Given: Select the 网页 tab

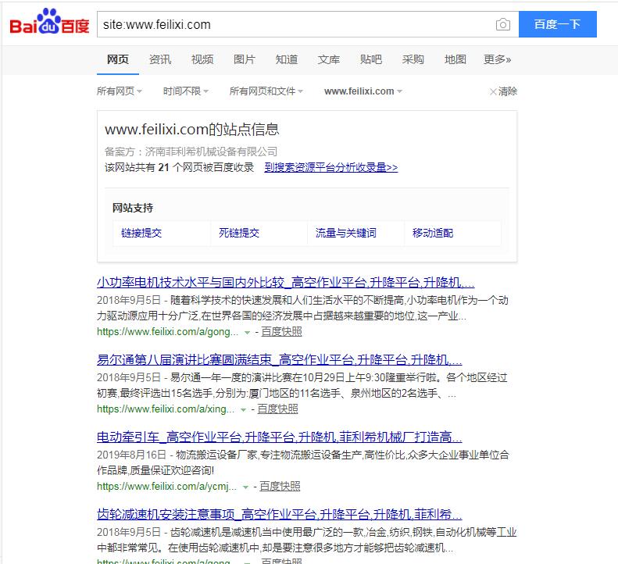Looking at the screenshot, I should (x=118, y=59).
